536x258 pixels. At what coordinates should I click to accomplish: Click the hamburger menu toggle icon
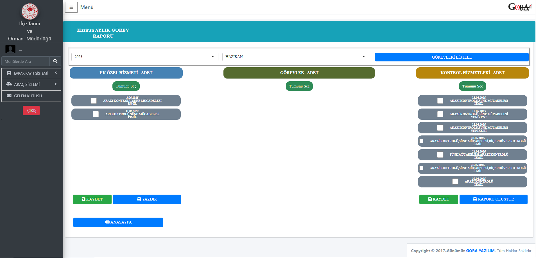[71, 7]
